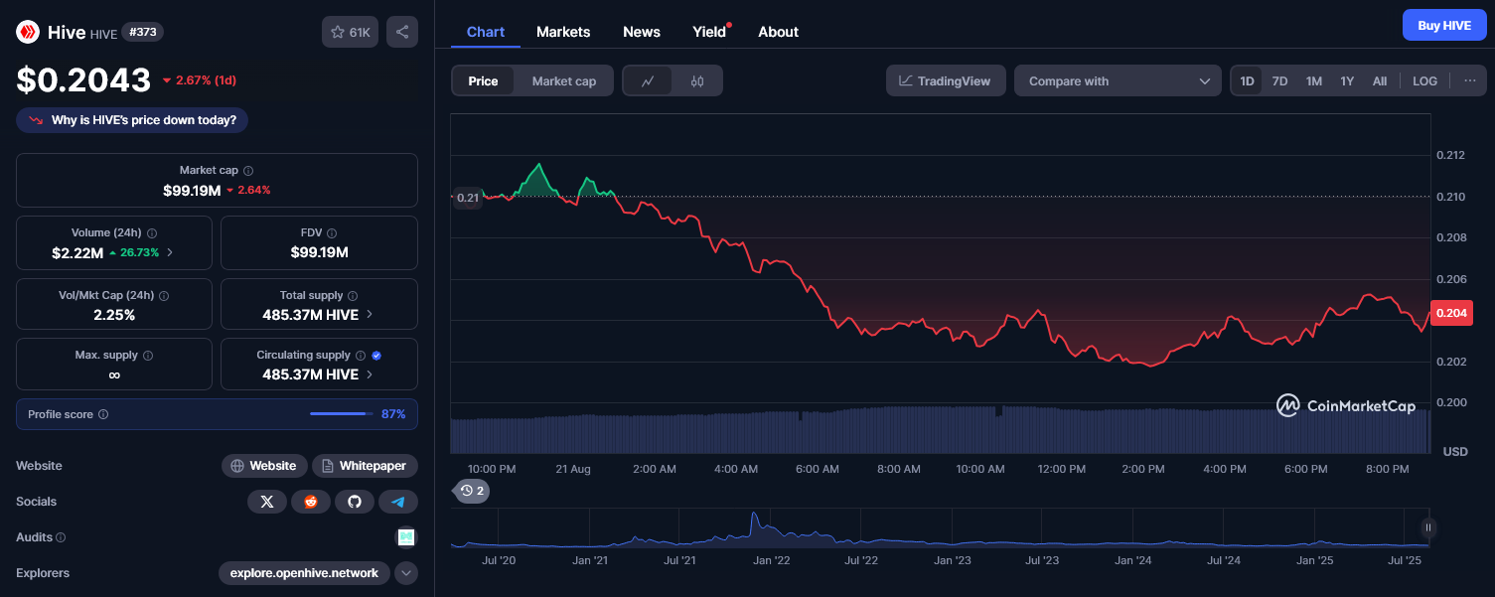Click the CoinMarketCap logo on chart
This screenshot has height=597, width=1495.
[x=1346, y=406]
